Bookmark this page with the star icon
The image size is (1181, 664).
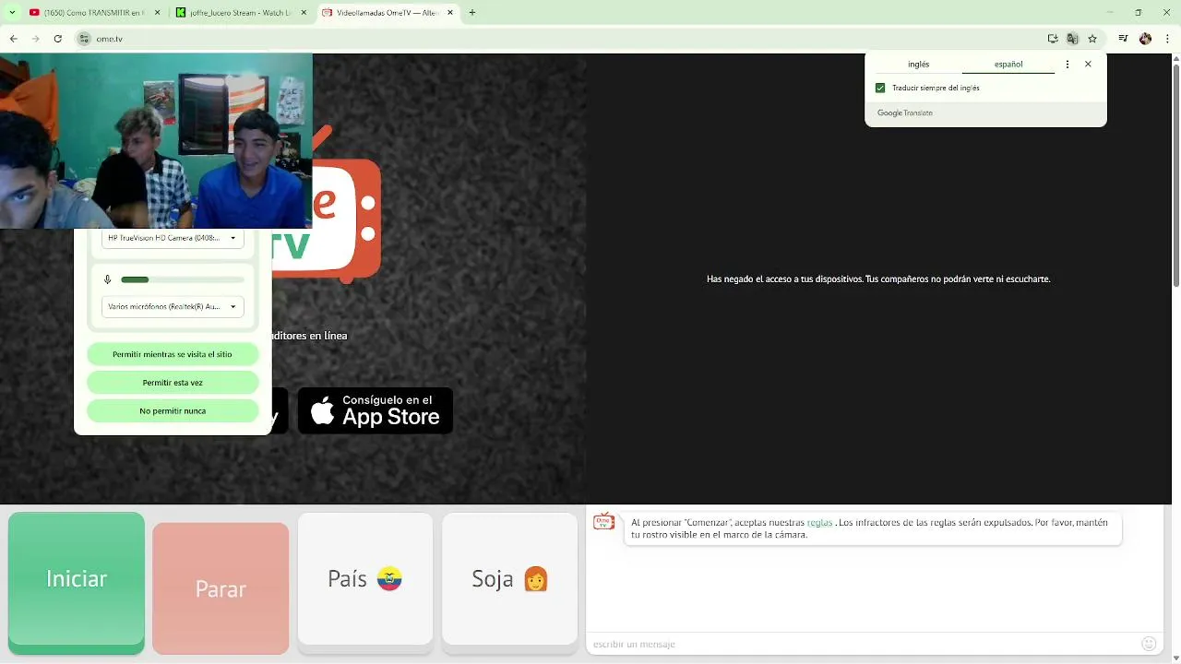tap(1092, 39)
